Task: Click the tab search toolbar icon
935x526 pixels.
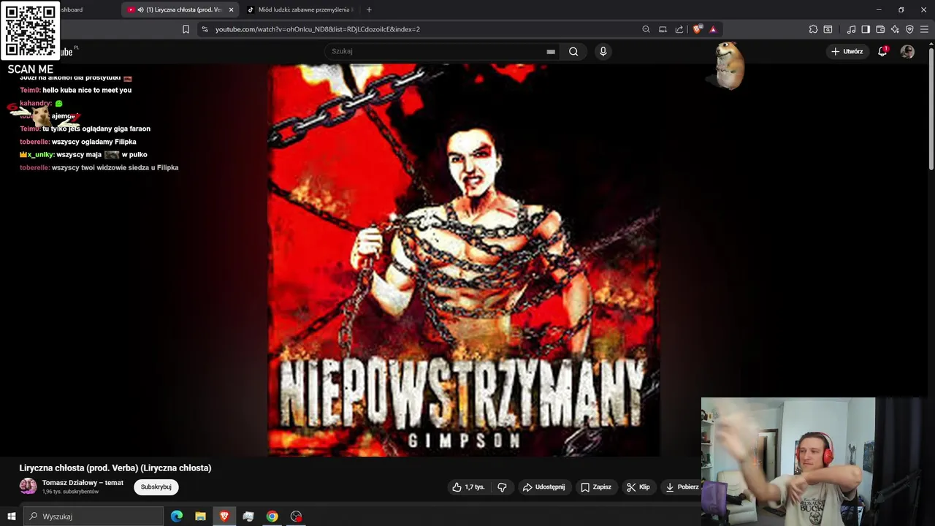Action: (828, 29)
